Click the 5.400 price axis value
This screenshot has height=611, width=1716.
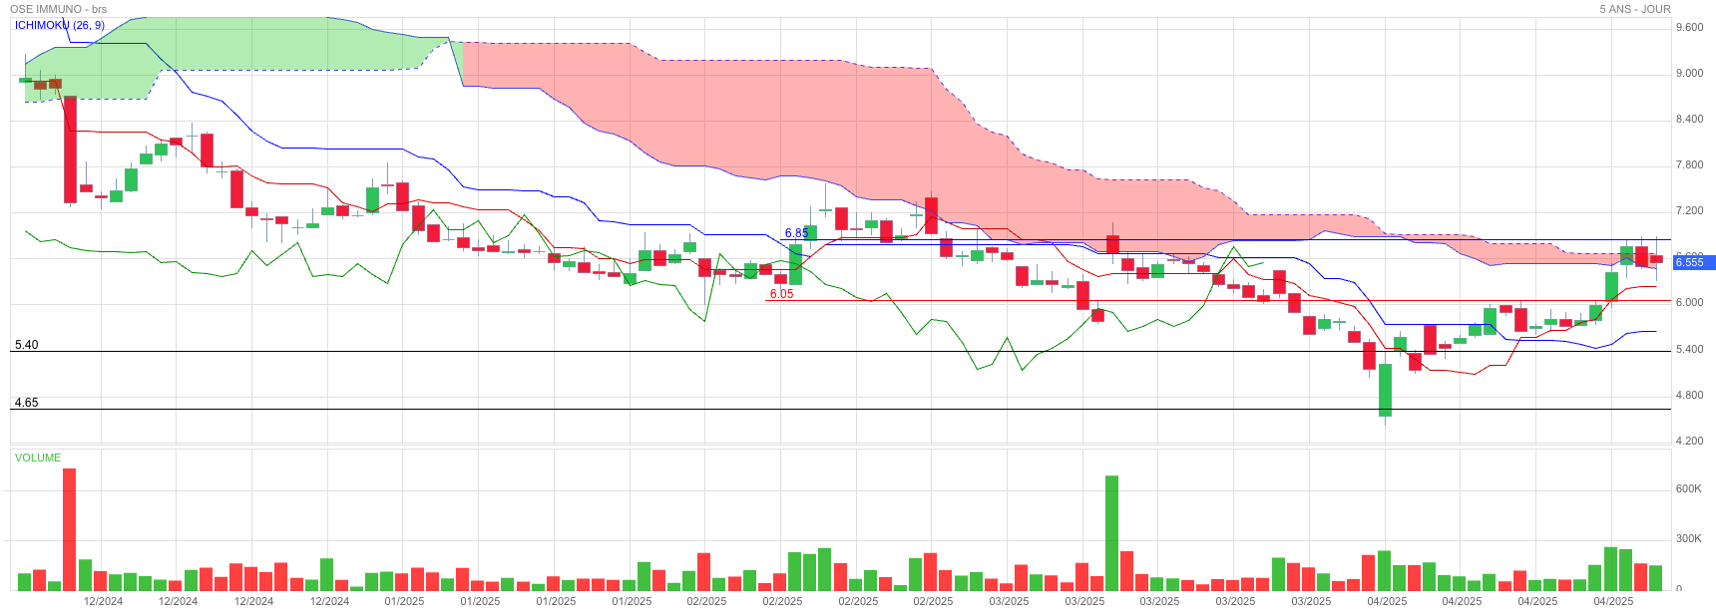pyautogui.click(x=1690, y=350)
